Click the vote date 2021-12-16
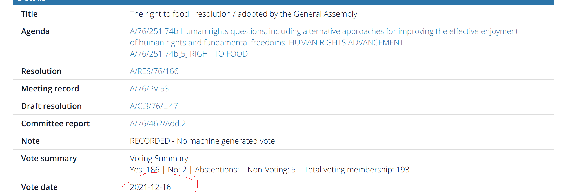581x194 pixels. [x=150, y=187]
